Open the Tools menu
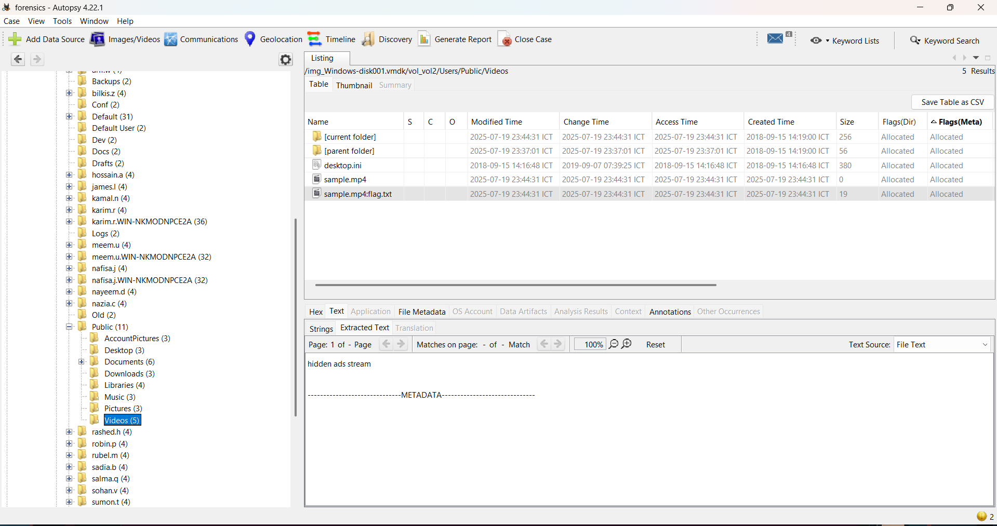Screen dimensions: 997x526 [62, 21]
